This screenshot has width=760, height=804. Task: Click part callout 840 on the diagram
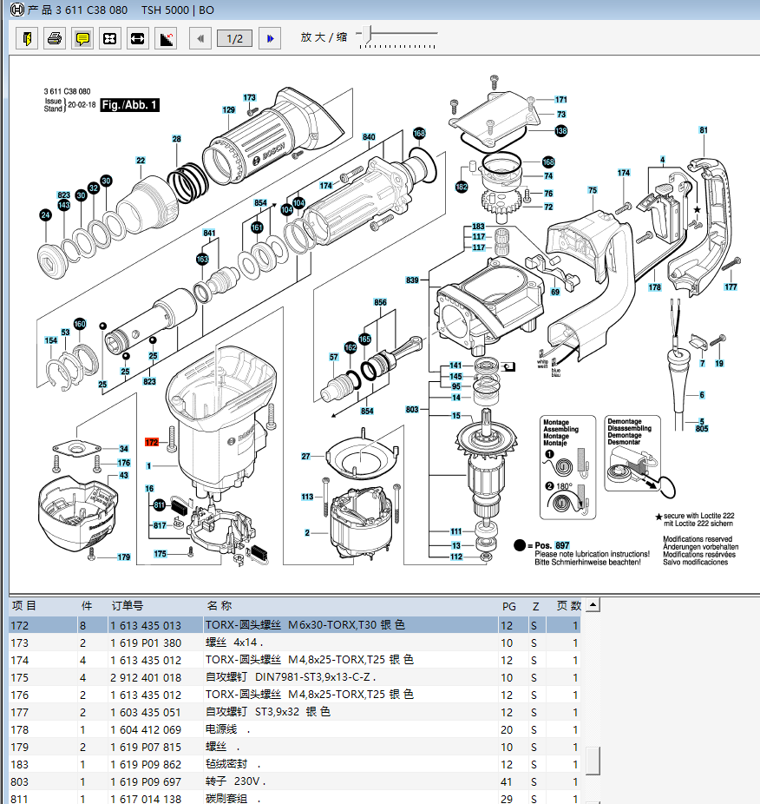[369, 137]
